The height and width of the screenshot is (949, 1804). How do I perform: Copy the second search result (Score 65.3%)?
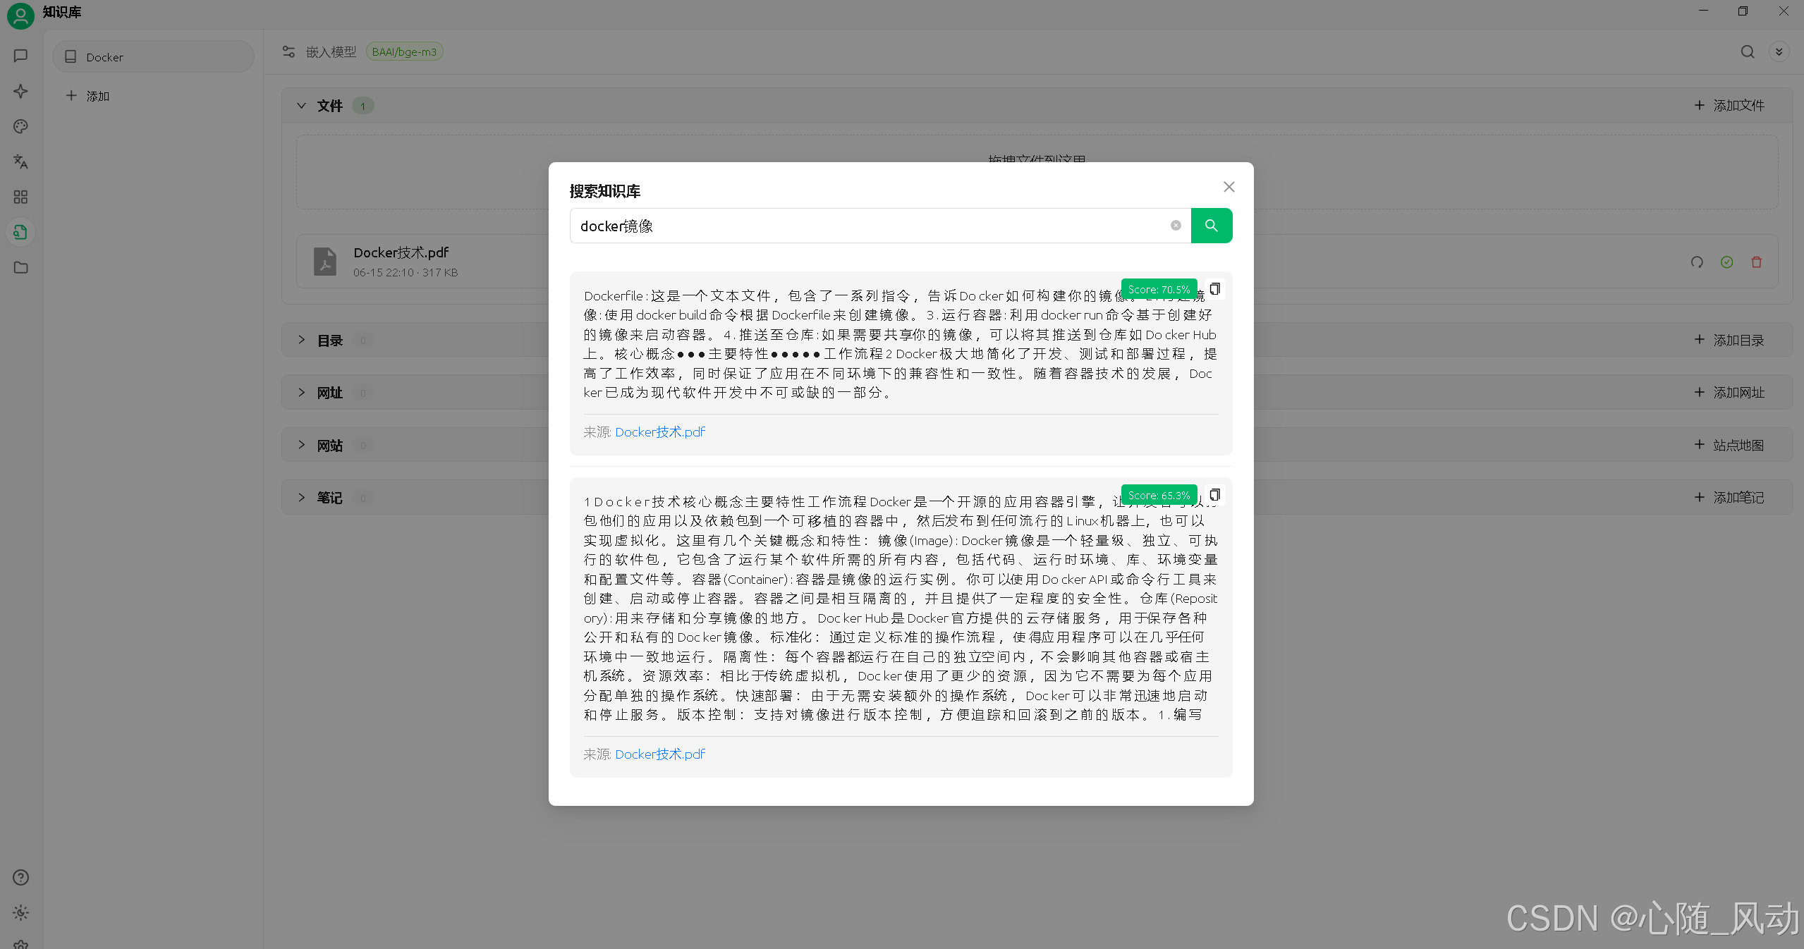click(x=1214, y=495)
